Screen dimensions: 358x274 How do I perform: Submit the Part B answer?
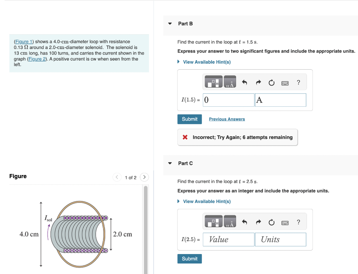189,119
